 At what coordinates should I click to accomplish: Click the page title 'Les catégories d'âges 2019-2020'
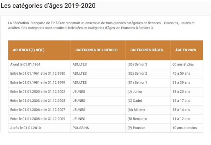tap(48, 6)
